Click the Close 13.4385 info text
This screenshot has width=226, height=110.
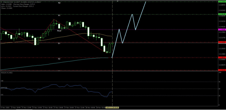[7, 8]
